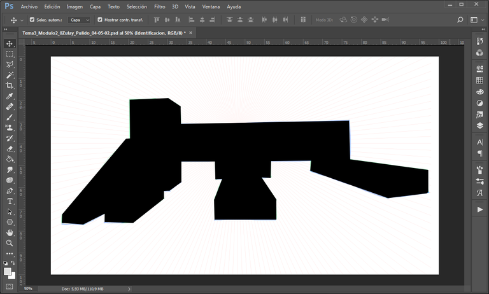Screen dimensions: 489x294
Task: Select the Polygonal Lasso tool
Action: pyautogui.click(x=10, y=64)
